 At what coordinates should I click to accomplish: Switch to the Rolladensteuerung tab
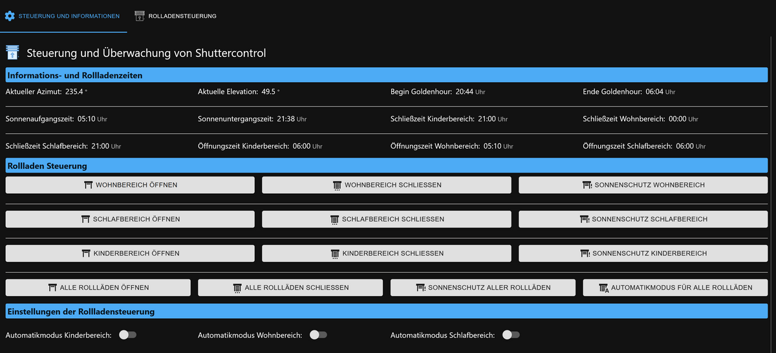(x=175, y=16)
